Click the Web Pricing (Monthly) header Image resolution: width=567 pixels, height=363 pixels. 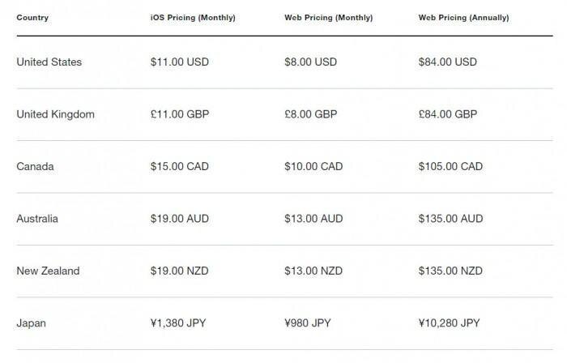[327, 17]
